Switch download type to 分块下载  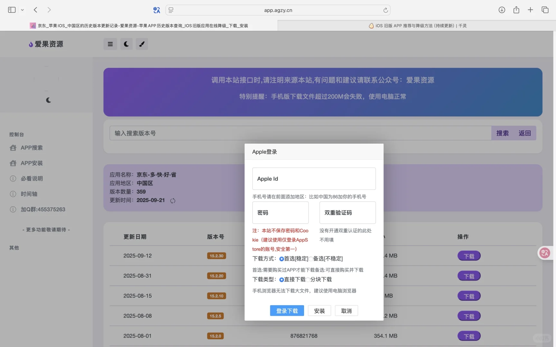tap(308, 280)
